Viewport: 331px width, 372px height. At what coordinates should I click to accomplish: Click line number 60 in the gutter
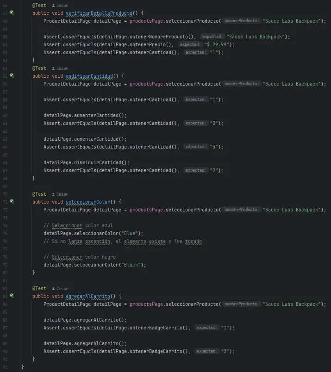tap(5, 116)
